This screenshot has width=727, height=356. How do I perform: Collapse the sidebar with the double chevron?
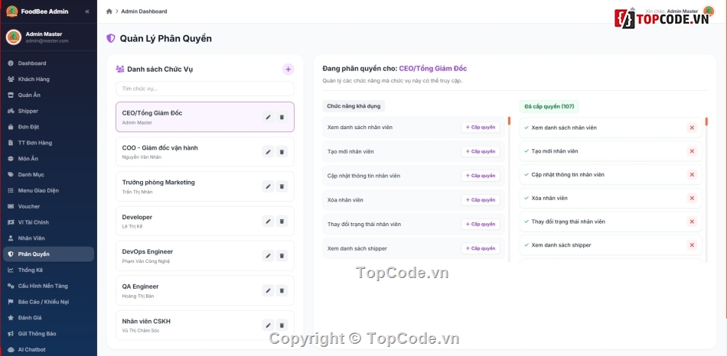point(87,11)
